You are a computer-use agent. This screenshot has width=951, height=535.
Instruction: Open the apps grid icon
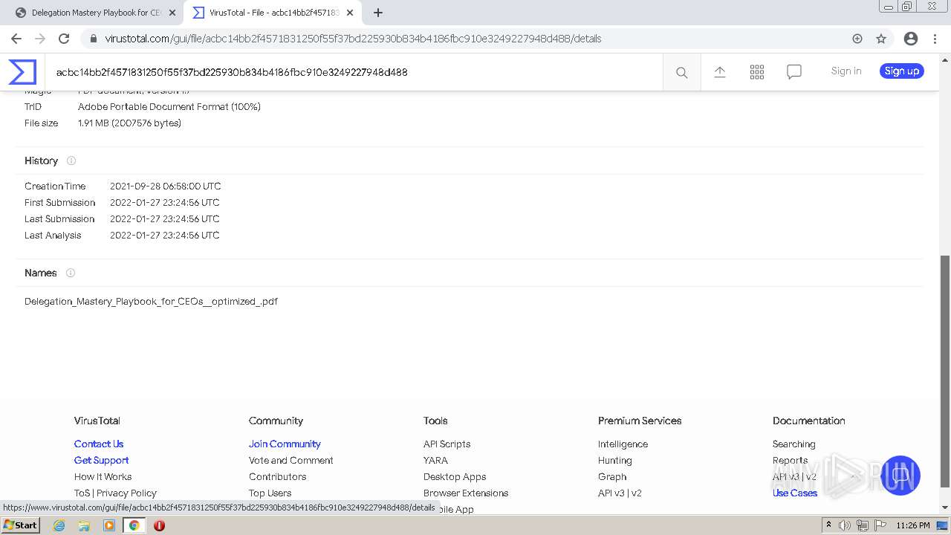point(757,71)
